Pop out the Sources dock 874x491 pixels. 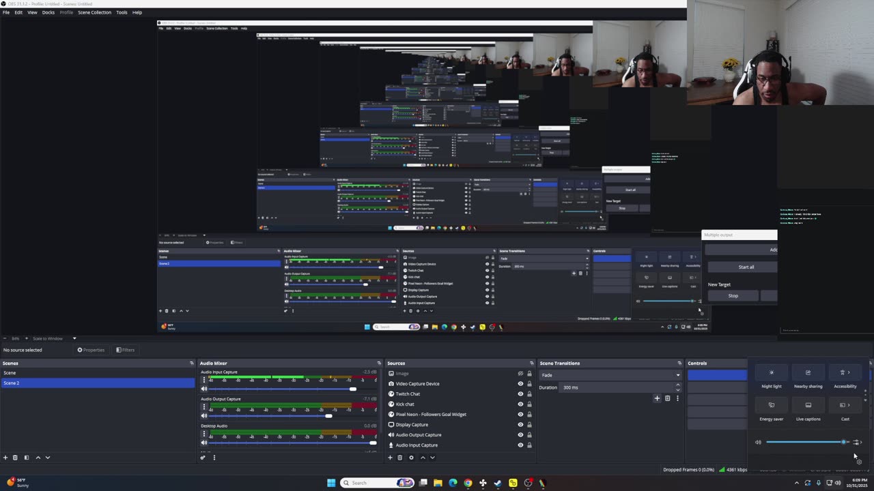(x=532, y=363)
